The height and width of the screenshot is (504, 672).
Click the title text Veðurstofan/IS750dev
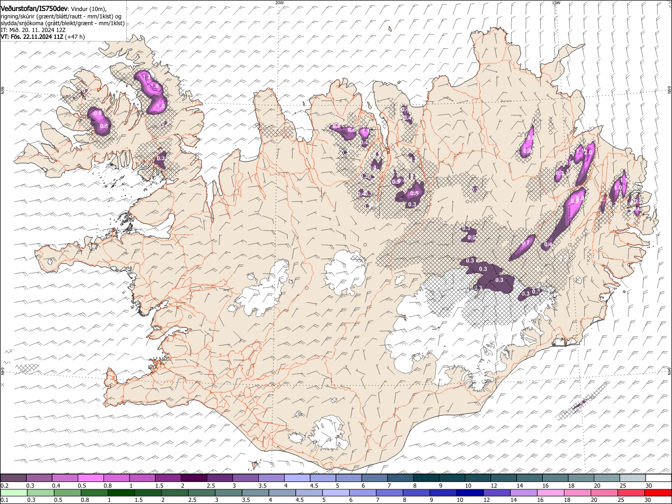[x=34, y=8]
